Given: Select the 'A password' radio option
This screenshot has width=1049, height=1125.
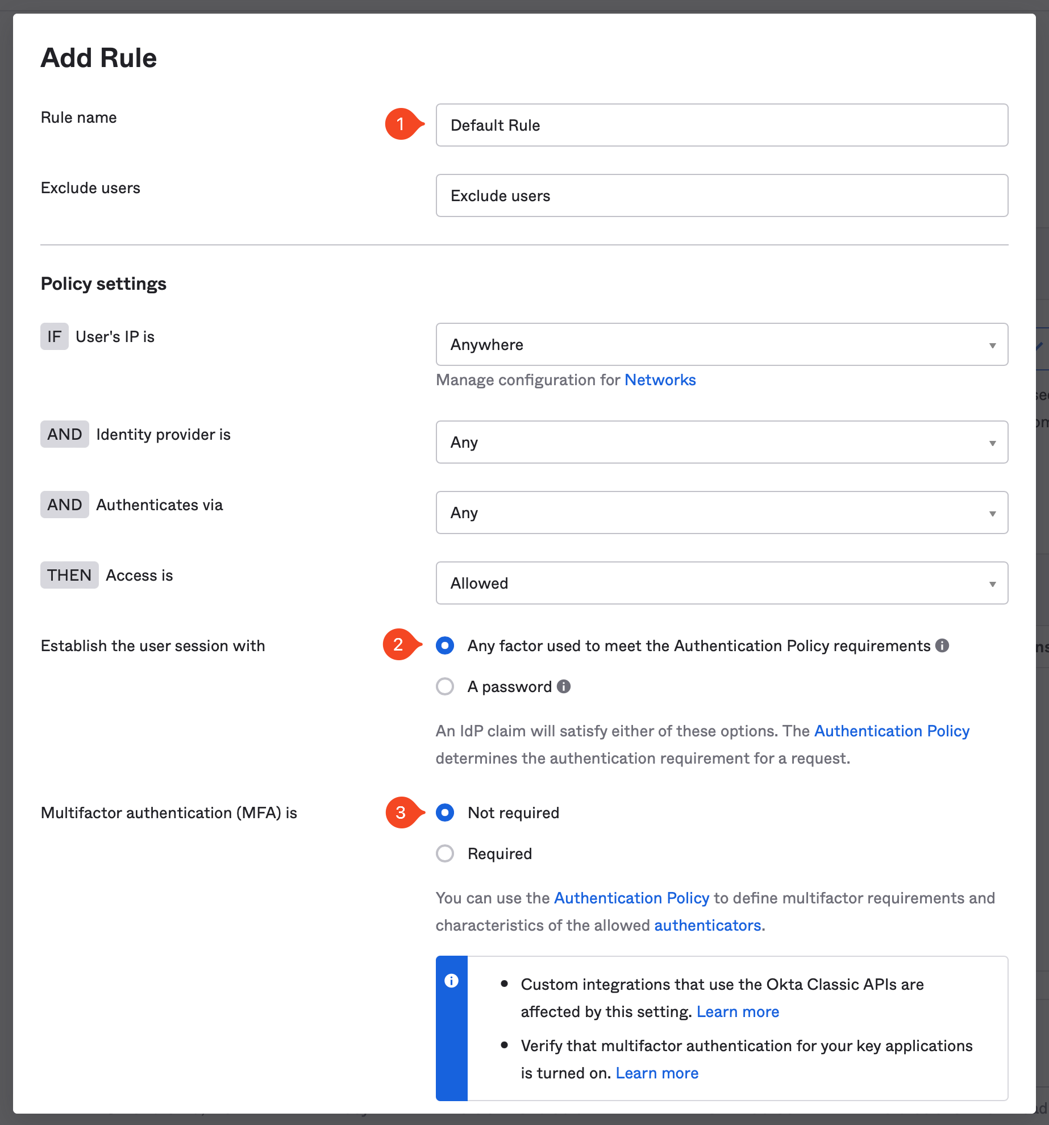Looking at the screenshot, I should point(445,686).
